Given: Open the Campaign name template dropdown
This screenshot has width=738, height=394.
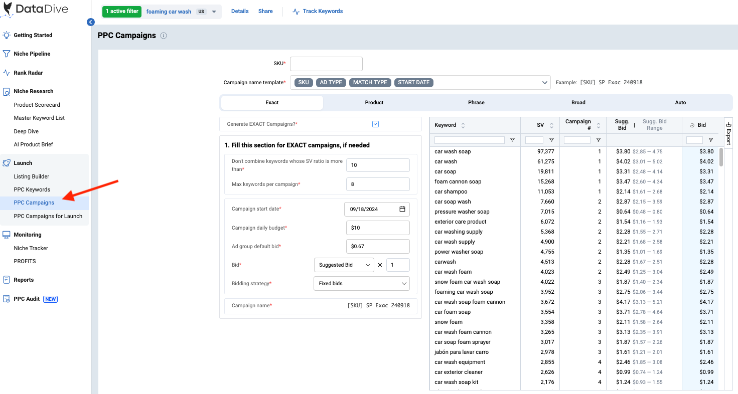Looking at the screenshot, I should [420, 82].
